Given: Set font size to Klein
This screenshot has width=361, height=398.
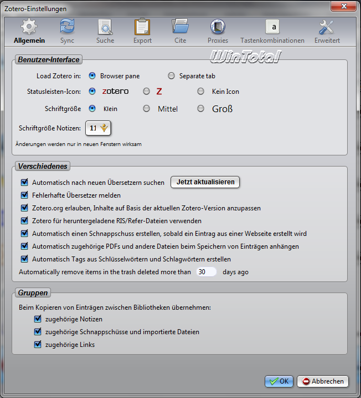Looking at the screenshot, I should click(x=92, y=109).
